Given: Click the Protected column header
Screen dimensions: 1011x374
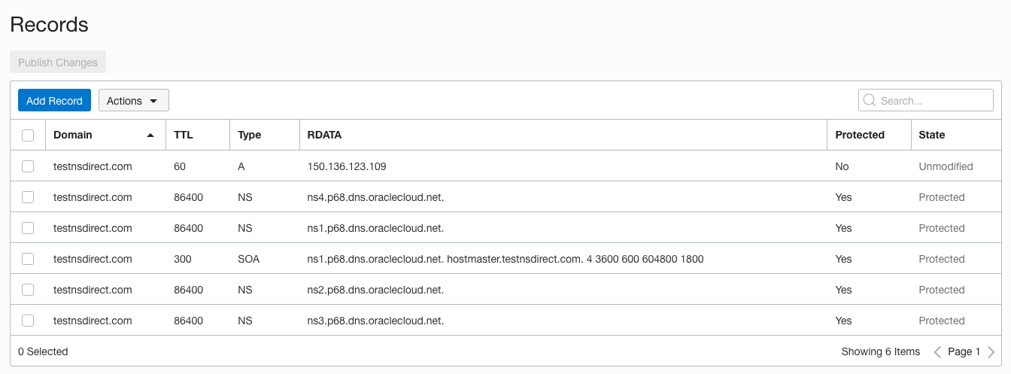Looking at the screenshot, I should pyautogui.click(x=859, y=135).
